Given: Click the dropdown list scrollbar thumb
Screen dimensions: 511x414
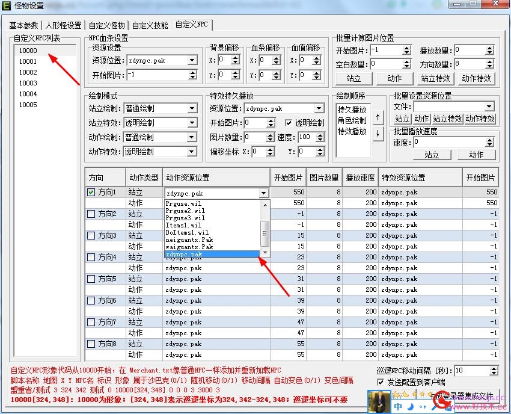Looking at the screenshot, I should tap(265, 233).
